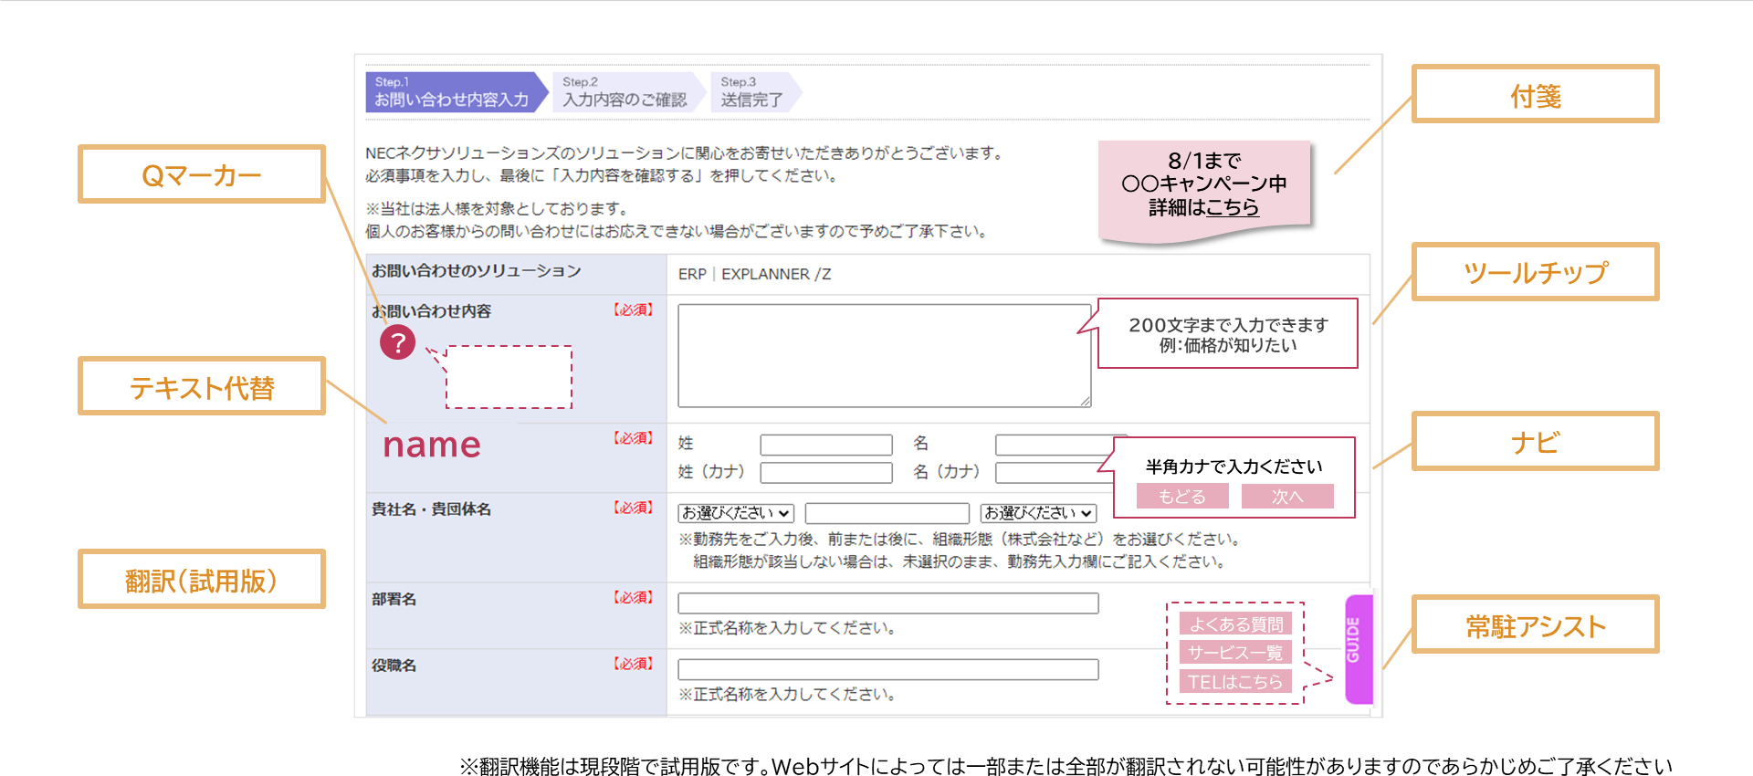Viewport: 1753px width, 776px height.
Task: Click the 部署名 input field
Action: [888, 603]
